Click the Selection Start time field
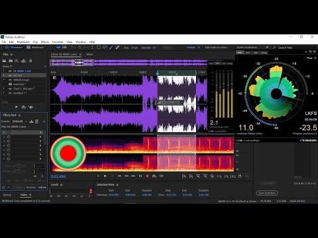This screenshot has height=238, width=318. [113, 195]
